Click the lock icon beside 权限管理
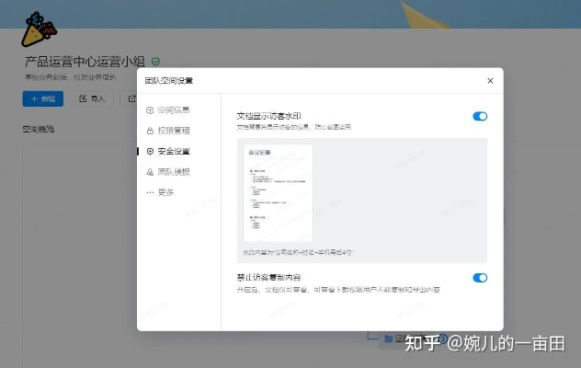581x368 pixels. coord(150,131)
